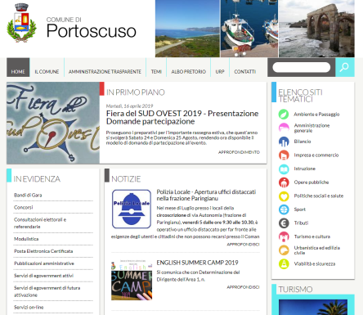363x315 pixels.
Task: Click APPROFONDIMENTO under Fiera article
Action: [239, 152]
